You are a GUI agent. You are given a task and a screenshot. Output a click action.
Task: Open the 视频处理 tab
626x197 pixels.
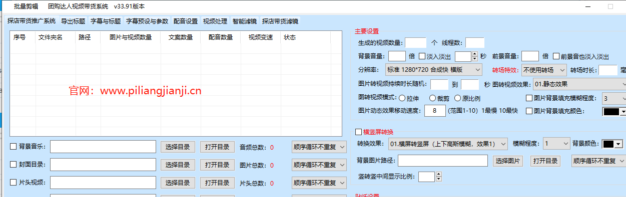point(215,21)
